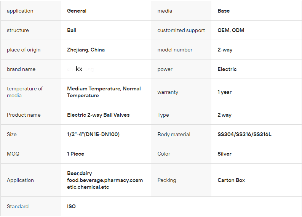Click the media value 'Base'
The height and width of the screenshot is (217, 302).
pyautogui.click(x=224, y=11)
